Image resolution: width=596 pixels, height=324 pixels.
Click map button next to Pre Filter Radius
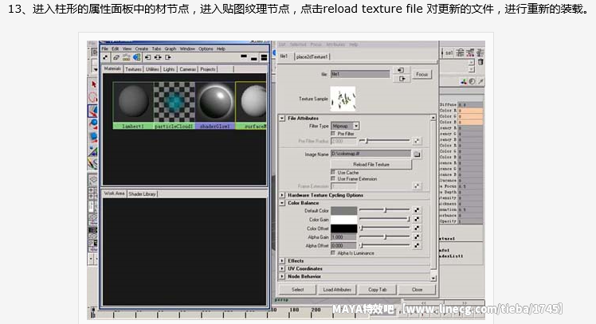click(417, 141)
